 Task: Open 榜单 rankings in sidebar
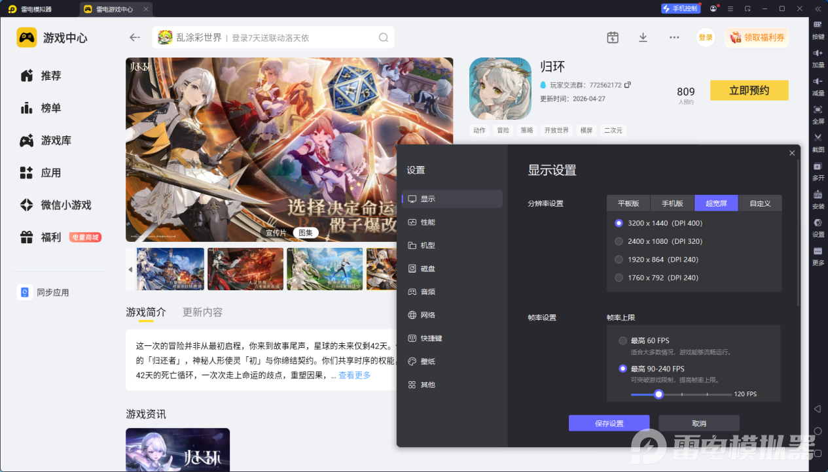41,108
